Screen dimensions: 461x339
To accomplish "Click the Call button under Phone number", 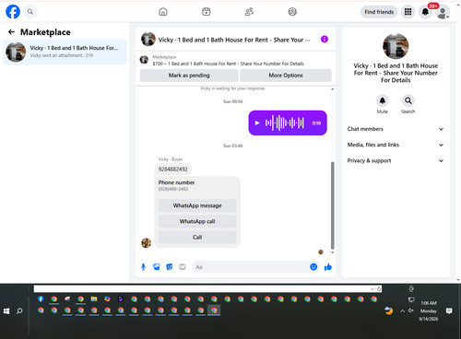I will click(x=197, y=237).
